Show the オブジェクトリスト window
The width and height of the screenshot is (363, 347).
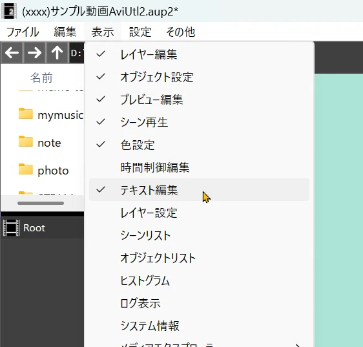click(199, 258)
